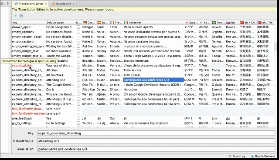Select the Russian 'Понятно' cell

pos(232,90)
